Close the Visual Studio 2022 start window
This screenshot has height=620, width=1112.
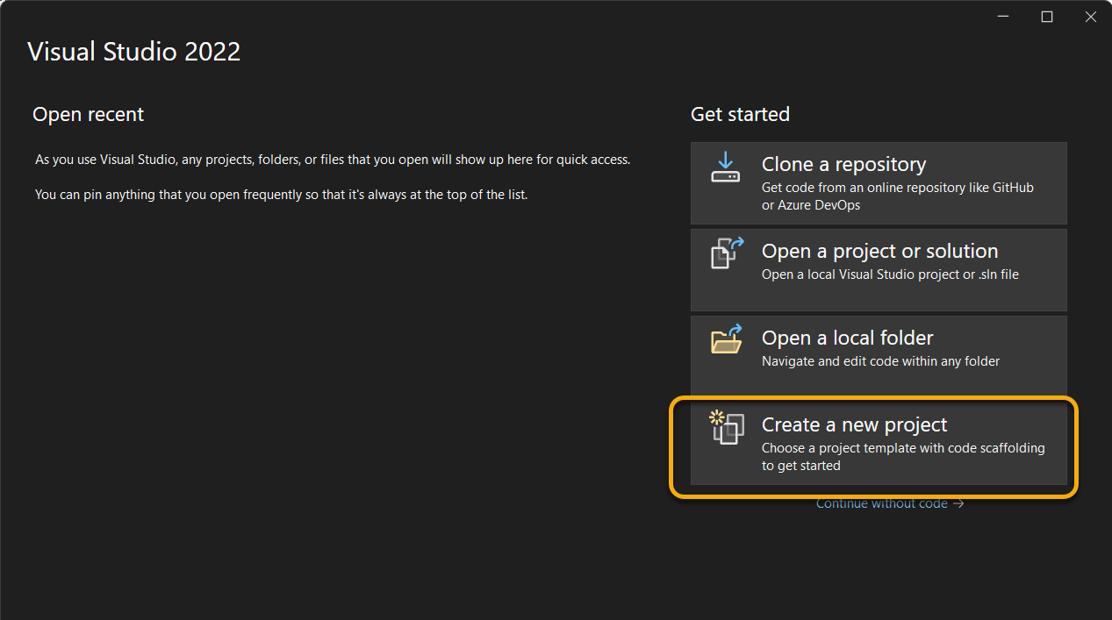[x=1090, y=17]
